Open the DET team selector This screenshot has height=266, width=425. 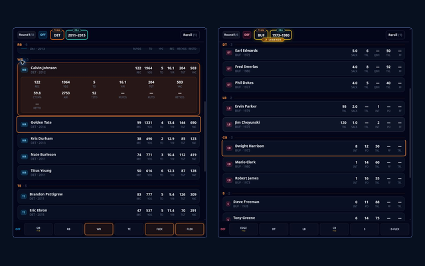[57, 35]
